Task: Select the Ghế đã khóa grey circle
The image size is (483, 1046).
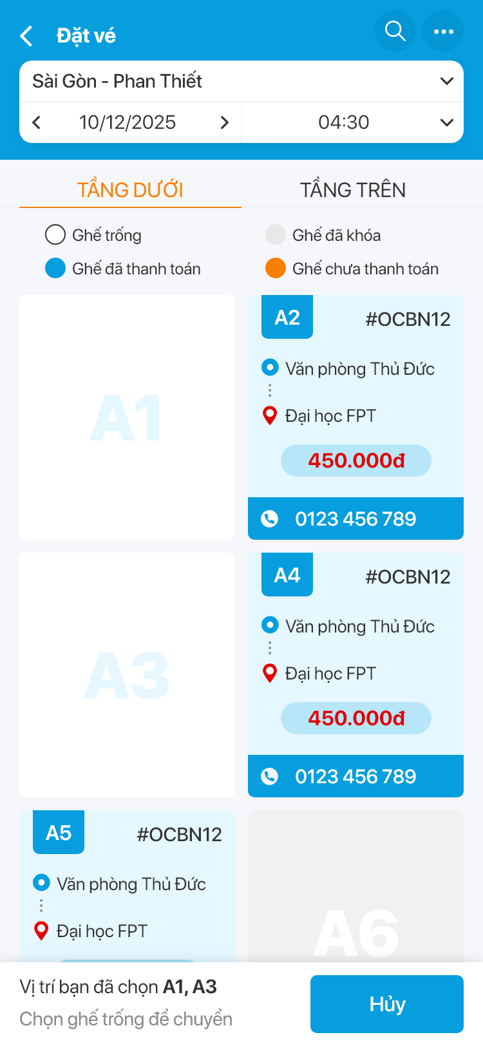Action: tap(276, 235)
